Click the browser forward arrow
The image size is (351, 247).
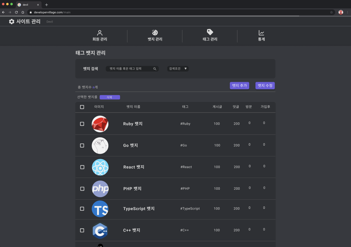[10, 12]
